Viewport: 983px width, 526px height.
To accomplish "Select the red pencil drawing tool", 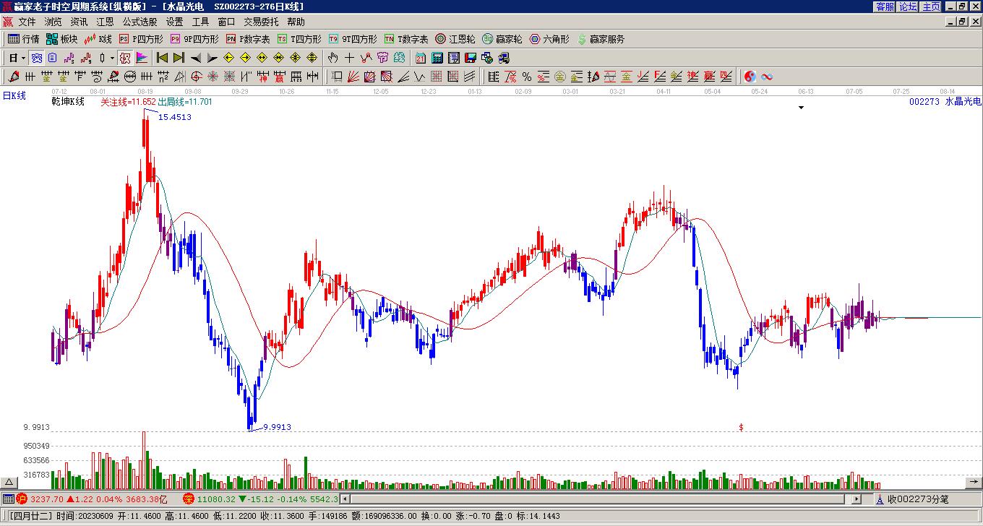I will pyautogui.click(x=14, y=77).
